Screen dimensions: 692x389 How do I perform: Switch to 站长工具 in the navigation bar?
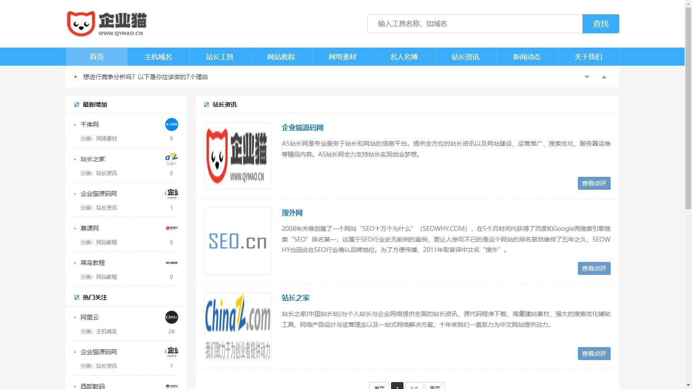220,57
